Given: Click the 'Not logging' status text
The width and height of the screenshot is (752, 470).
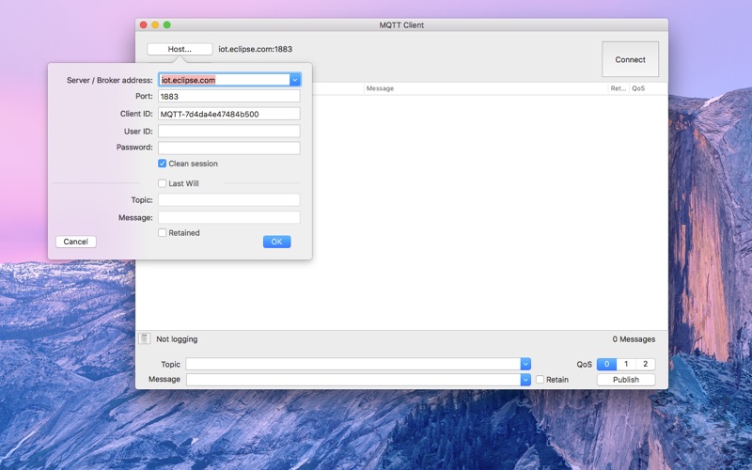Looking at the screenshot, I should 177,339.
